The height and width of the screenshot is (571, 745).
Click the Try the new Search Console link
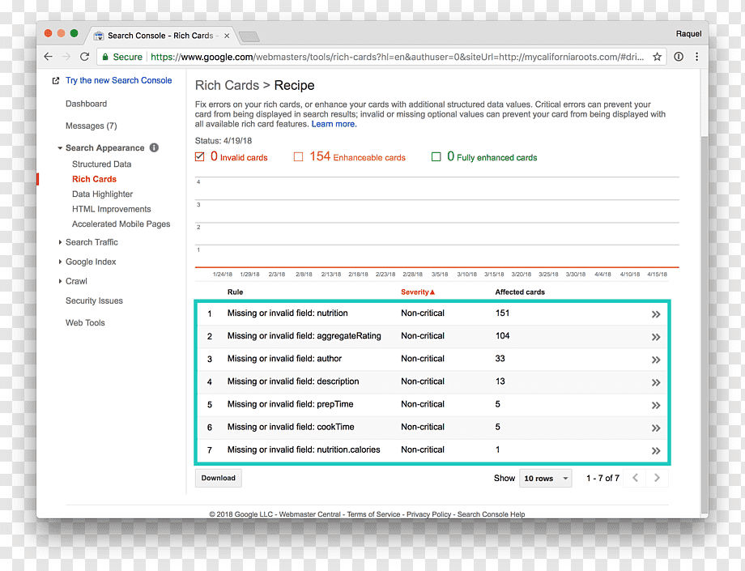tap(119, 80)
